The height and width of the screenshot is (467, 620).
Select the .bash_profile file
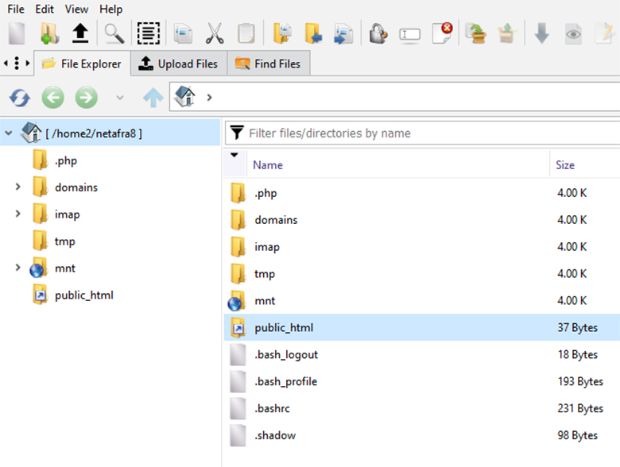click(421, 381)
